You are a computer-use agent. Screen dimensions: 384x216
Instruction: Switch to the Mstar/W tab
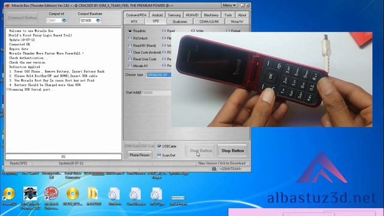point(237,22)
